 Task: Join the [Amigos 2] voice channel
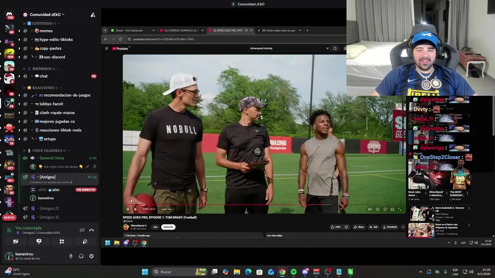pos(60,208)
